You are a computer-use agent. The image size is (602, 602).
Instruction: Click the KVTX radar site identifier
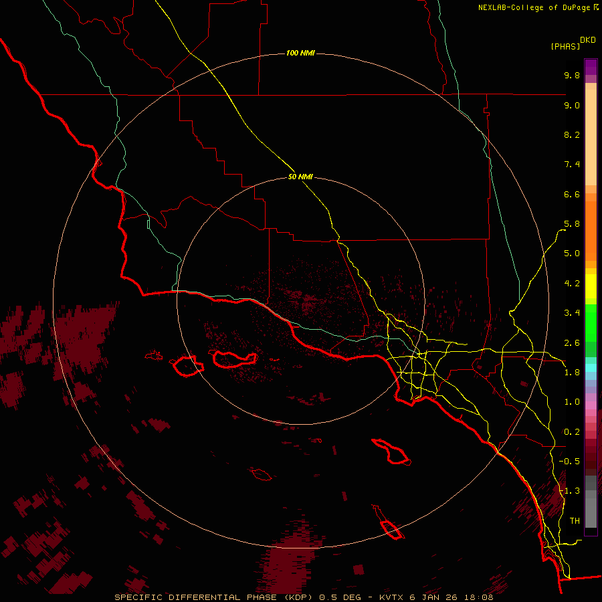391,597
